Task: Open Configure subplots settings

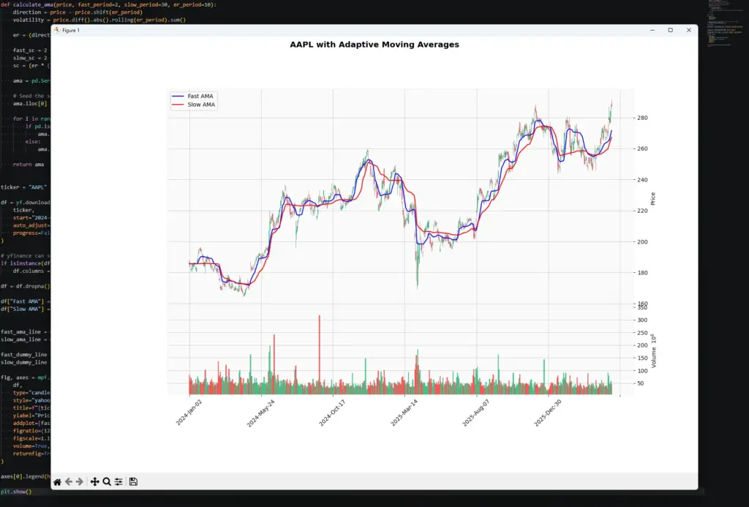Action: pyautogui.click(x=118, y=481)
